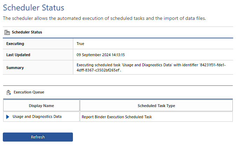Click the Scheduler Status page title
The height and width of the screenshot is (151, 237).
pyautogui.click(x=34, y=8)
